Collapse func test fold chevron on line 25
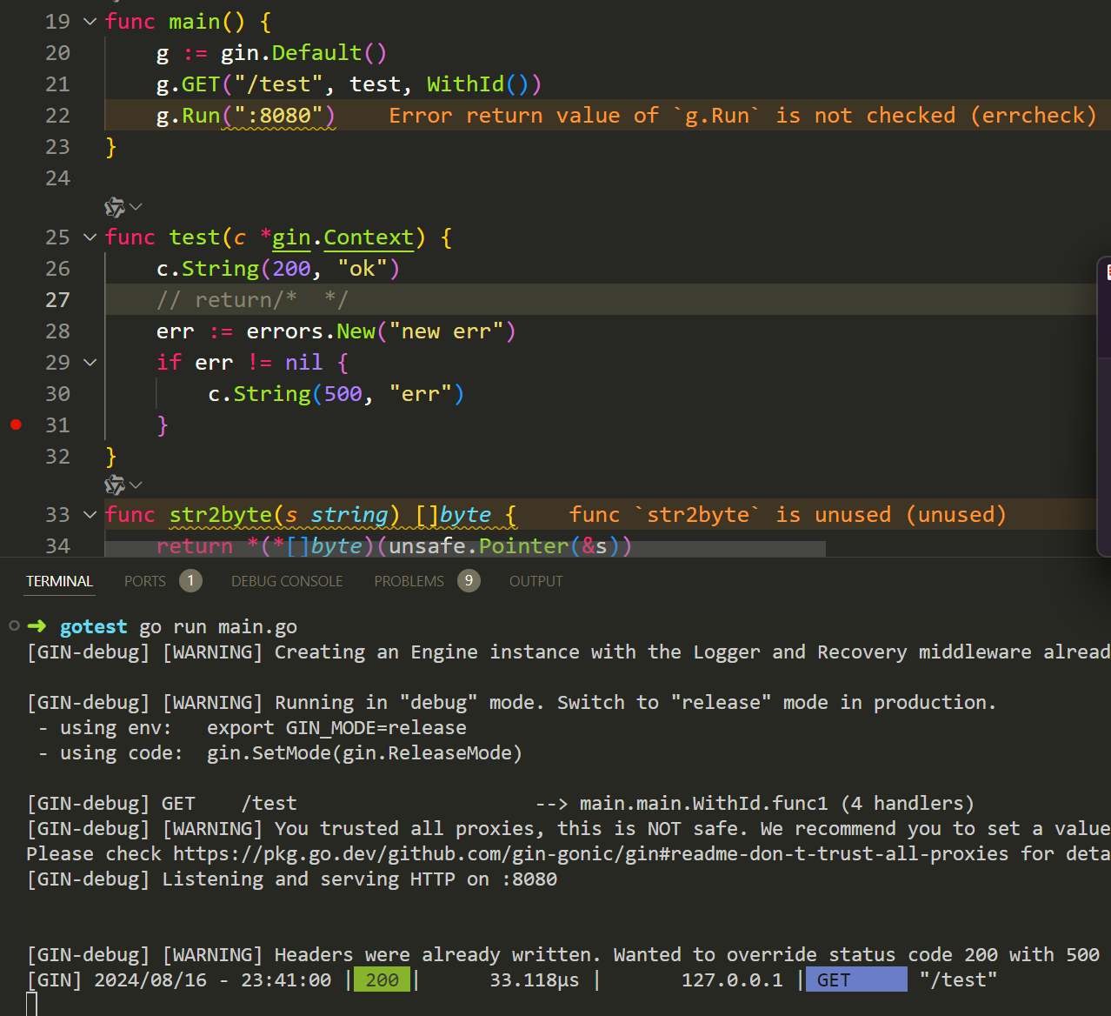This screenshot has width=1111, height=1016. click(90, 237)
